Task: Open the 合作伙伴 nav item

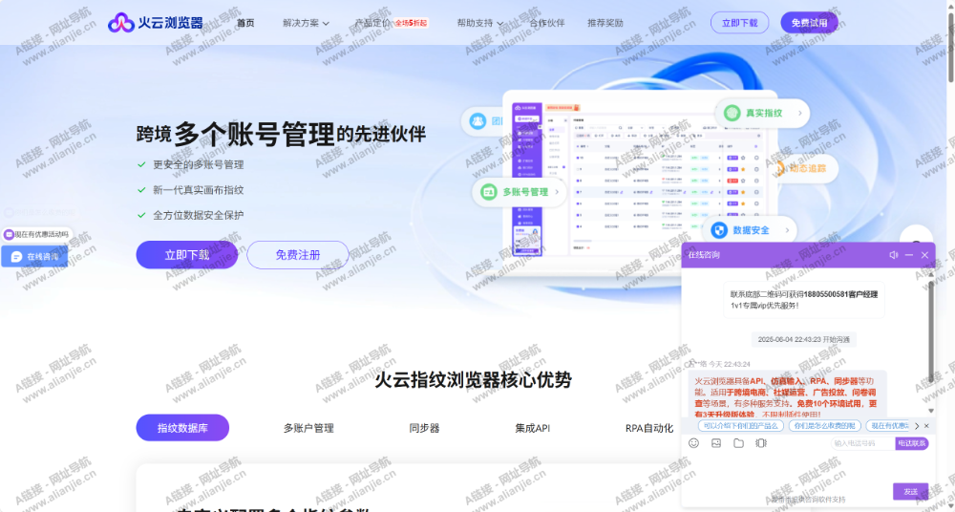Action: (547, 23)
